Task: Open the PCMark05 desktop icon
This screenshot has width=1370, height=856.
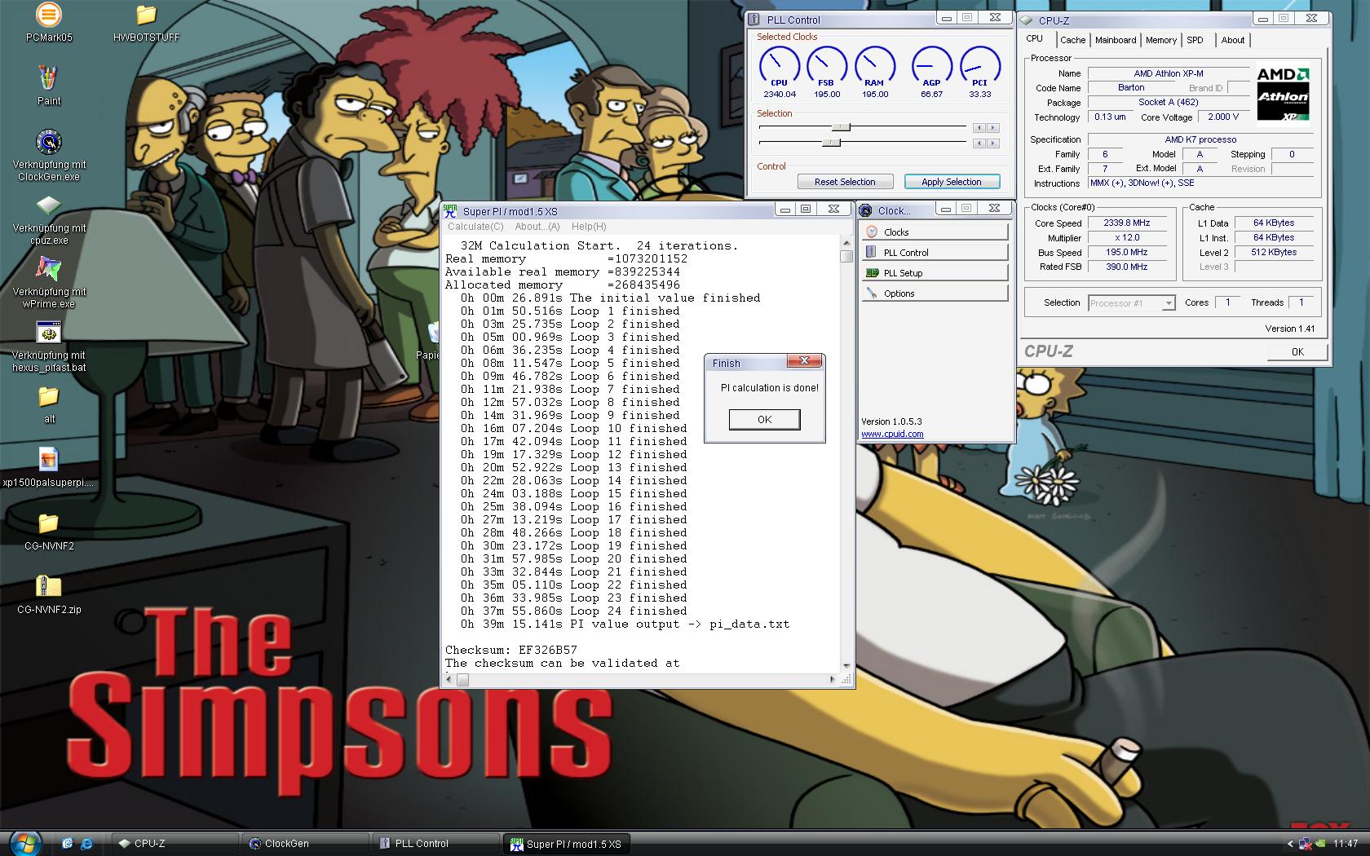Action: coord(49,15)
